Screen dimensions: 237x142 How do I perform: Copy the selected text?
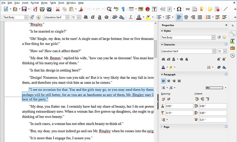point(65,9)
